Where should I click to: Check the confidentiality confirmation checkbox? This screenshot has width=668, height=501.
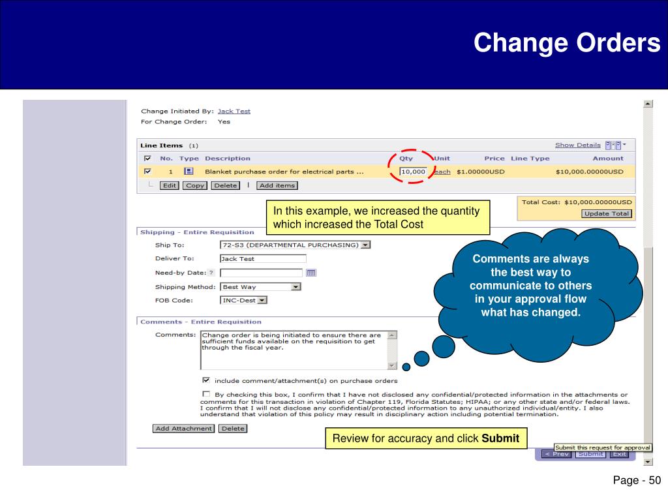point(206,394)
